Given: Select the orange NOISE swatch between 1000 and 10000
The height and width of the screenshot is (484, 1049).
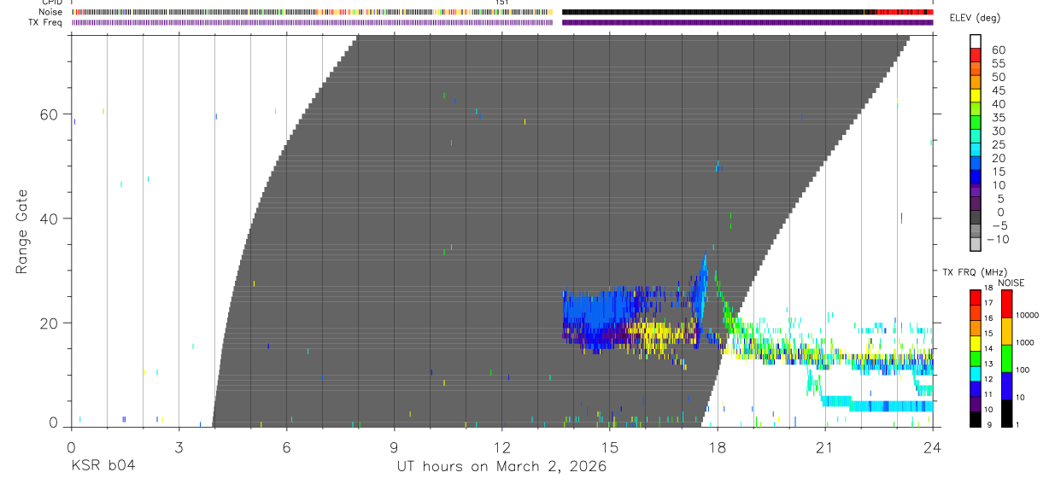Looking at the screenshot, I should [1006, 330].
